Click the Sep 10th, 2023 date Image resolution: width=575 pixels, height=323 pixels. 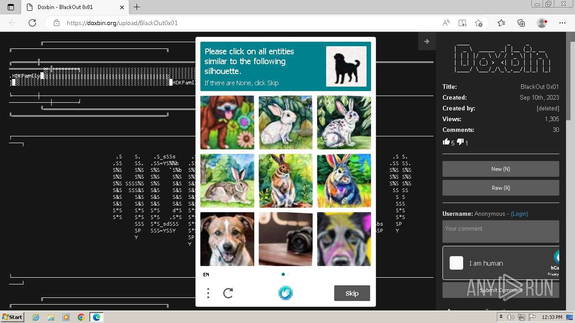coord(540,97)
